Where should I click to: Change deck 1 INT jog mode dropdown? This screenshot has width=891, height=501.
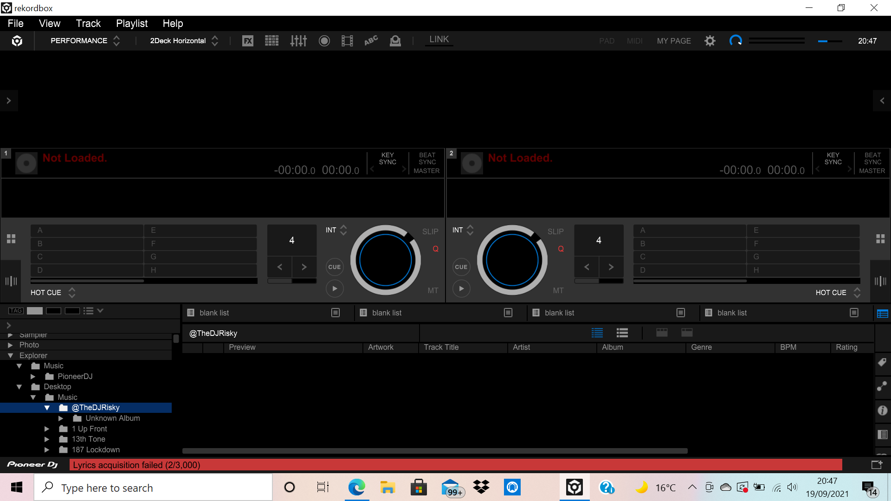point(336,230)
